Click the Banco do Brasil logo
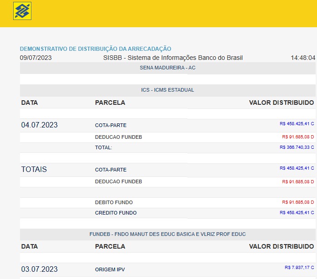 click(22, 11)
